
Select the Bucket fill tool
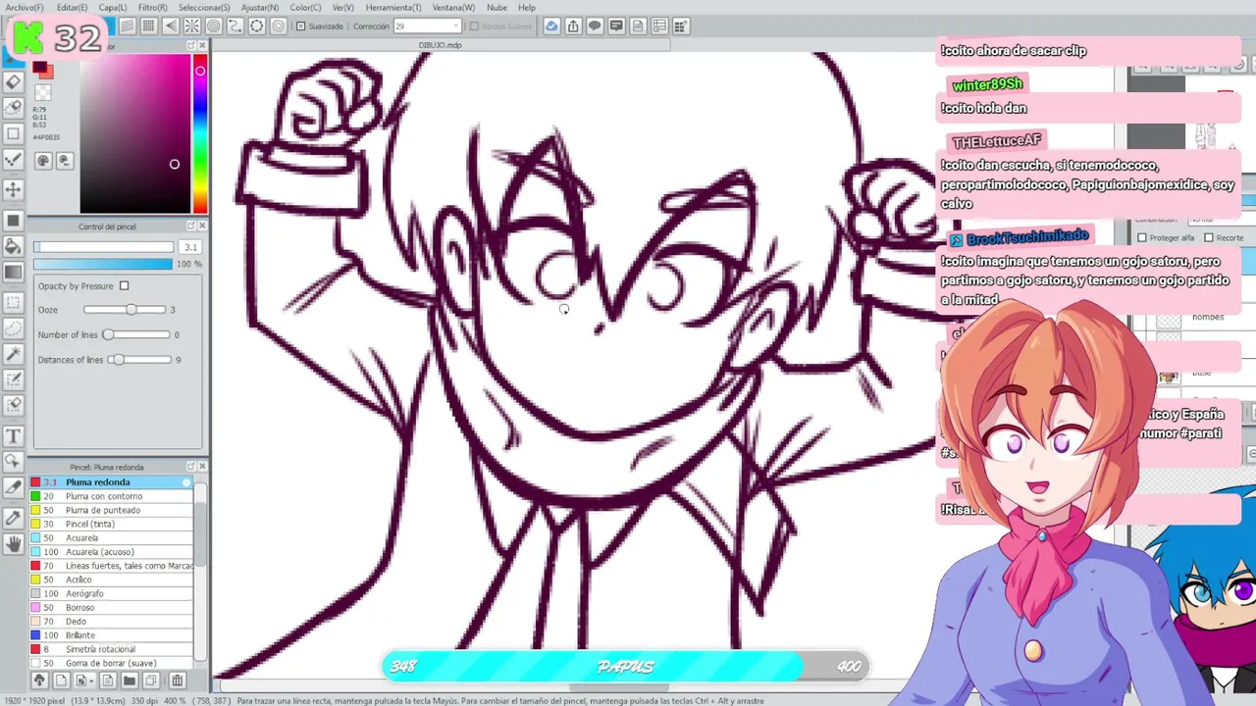14,247
